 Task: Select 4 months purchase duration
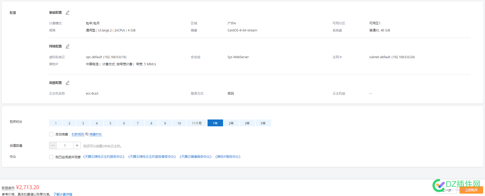point(97,123)
